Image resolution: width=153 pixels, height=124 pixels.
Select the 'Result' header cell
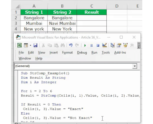(92, 12)
